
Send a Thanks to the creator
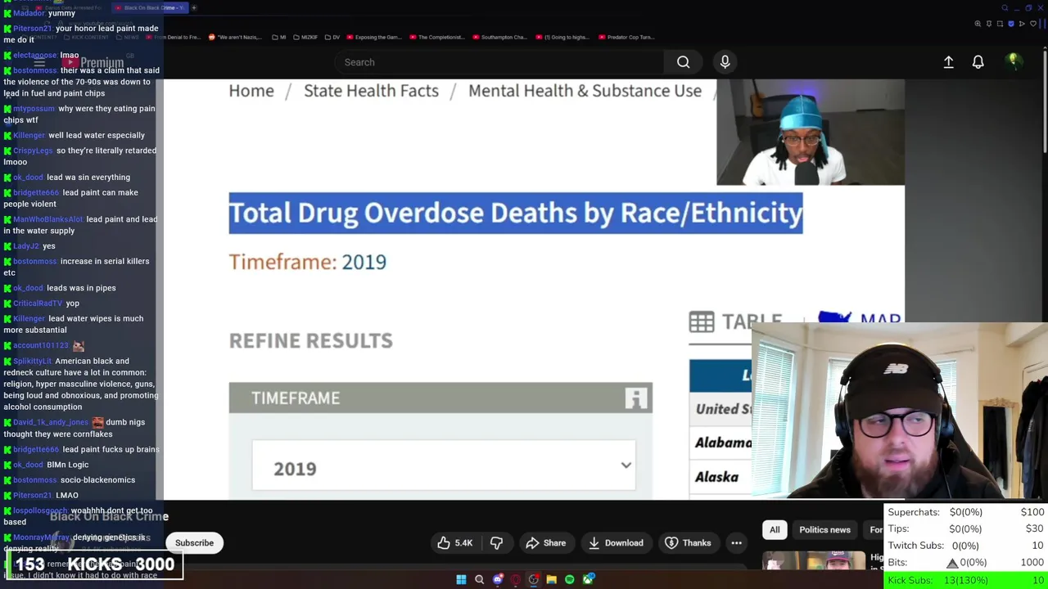(688, 542)
